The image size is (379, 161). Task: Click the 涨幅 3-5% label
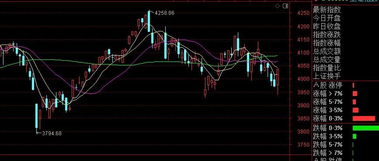click(328, 110)
